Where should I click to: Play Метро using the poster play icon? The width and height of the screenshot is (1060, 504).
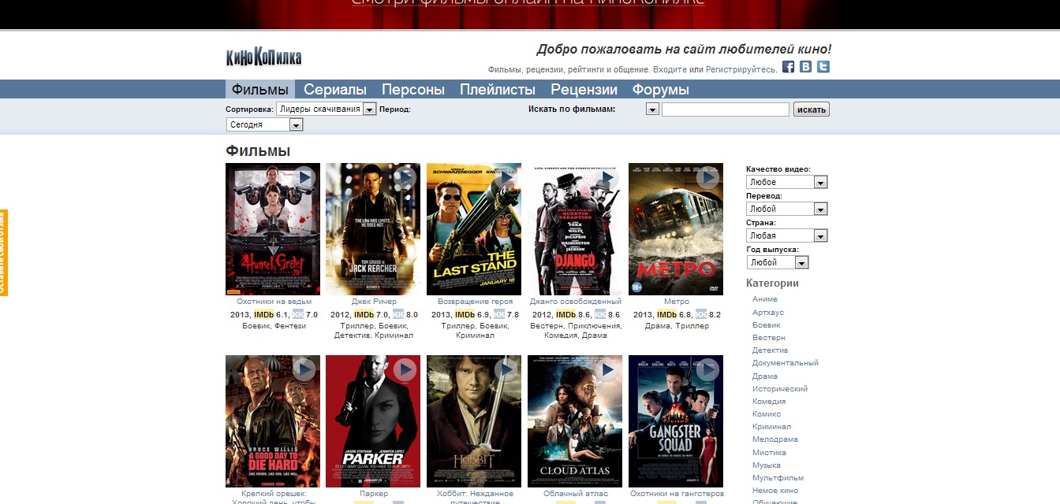707,178
